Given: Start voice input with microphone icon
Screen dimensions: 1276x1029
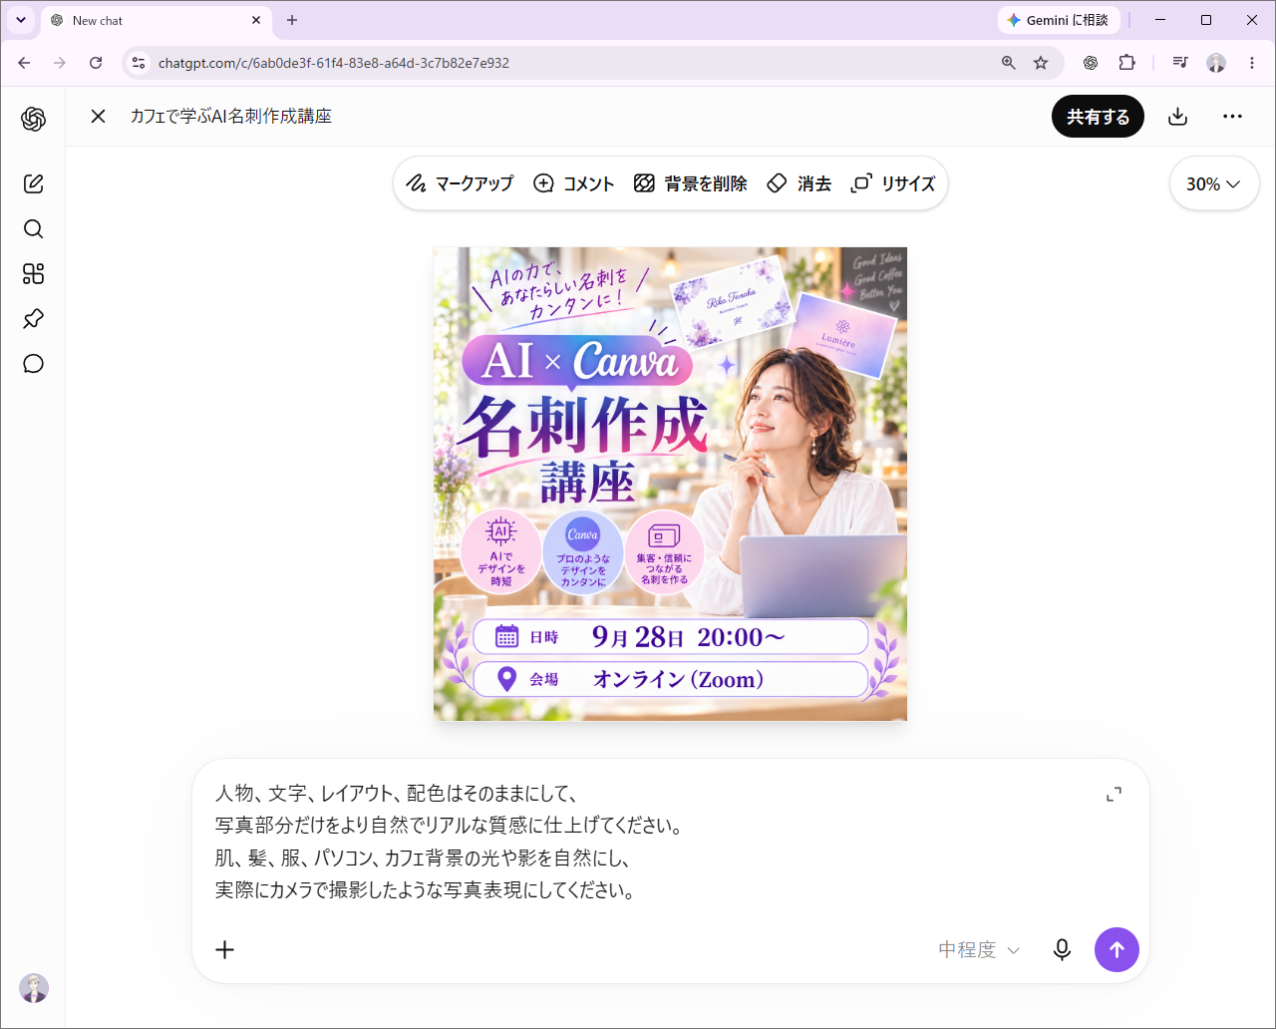Looking at the screenshot, I should coord(1062,950).
